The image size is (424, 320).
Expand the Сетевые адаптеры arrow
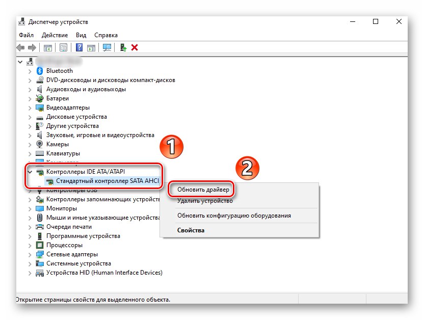click(30, 255)
